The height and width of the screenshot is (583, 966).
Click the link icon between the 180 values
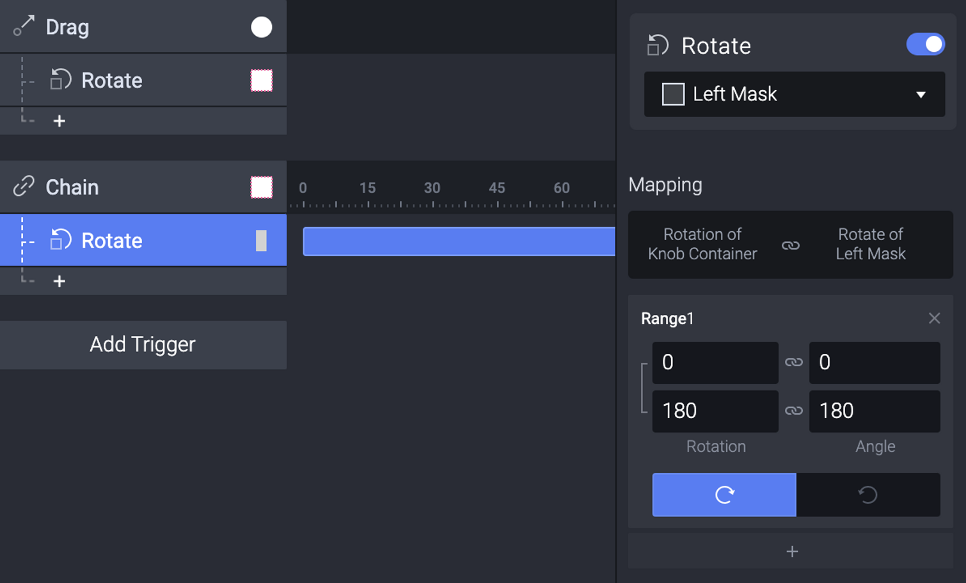click(x=794, y=411)
